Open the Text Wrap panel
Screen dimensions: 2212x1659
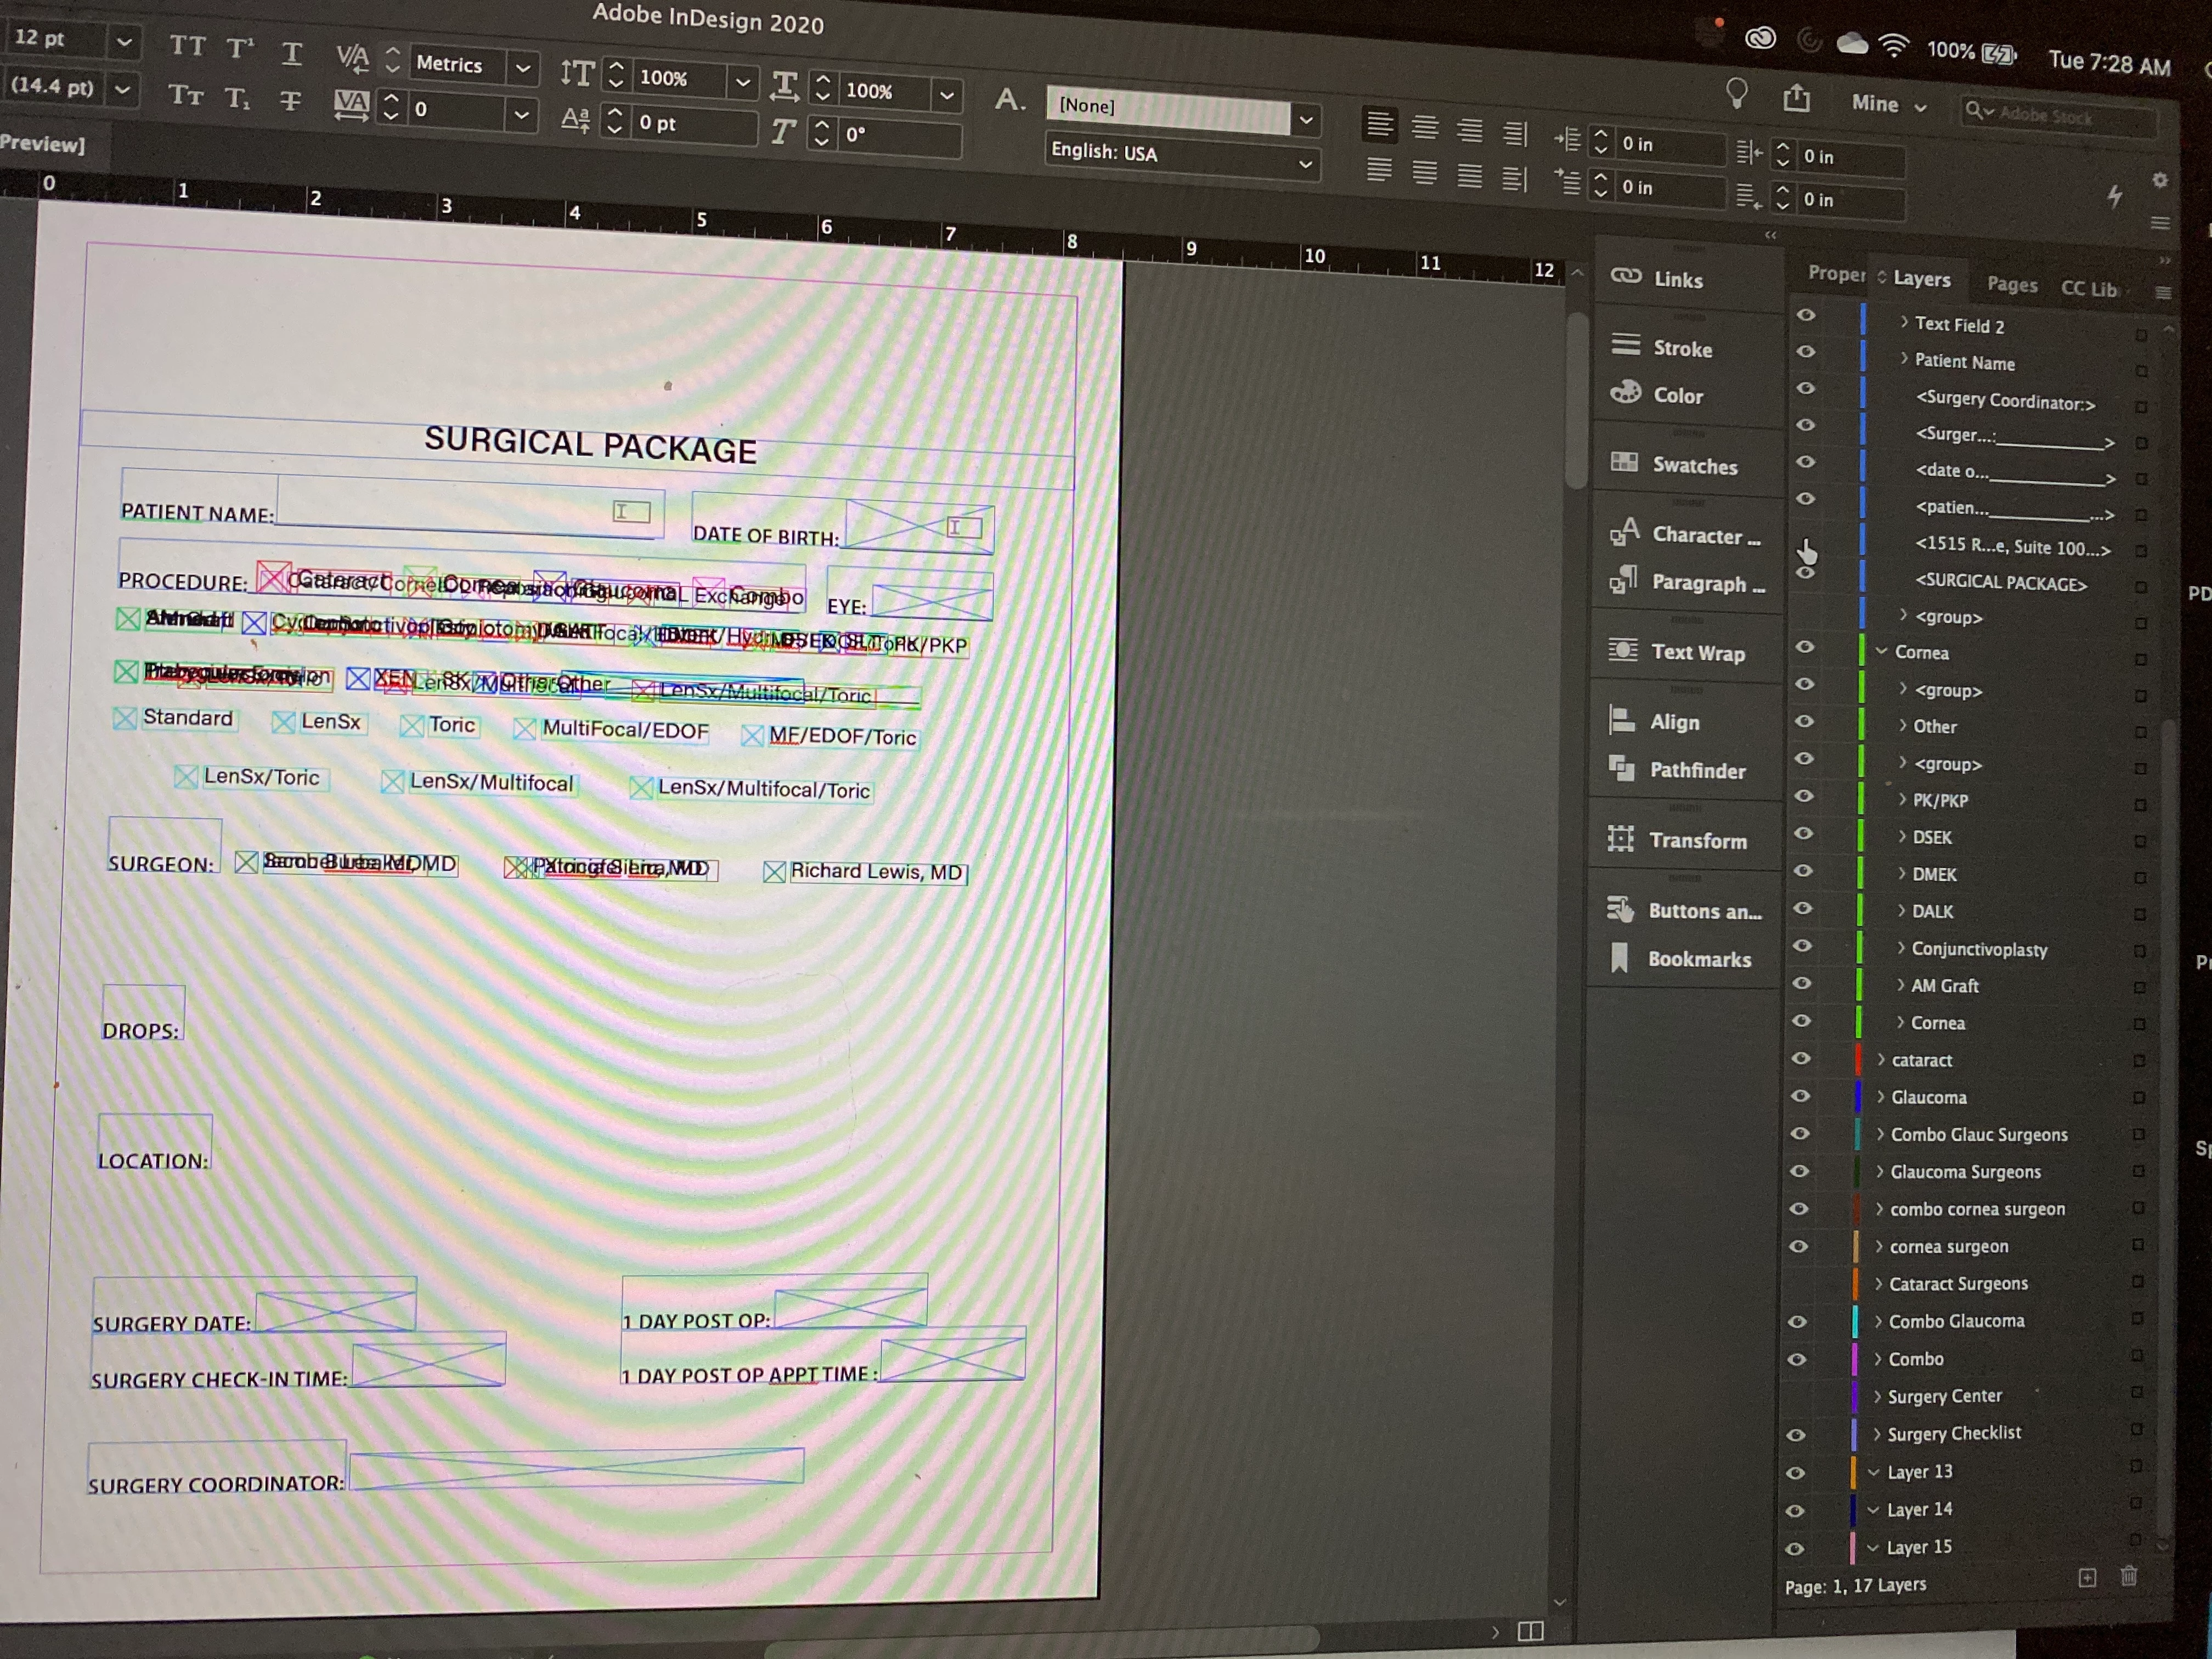coord(1696,652)
